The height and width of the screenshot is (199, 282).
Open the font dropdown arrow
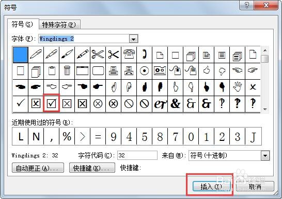click(133, 39)
